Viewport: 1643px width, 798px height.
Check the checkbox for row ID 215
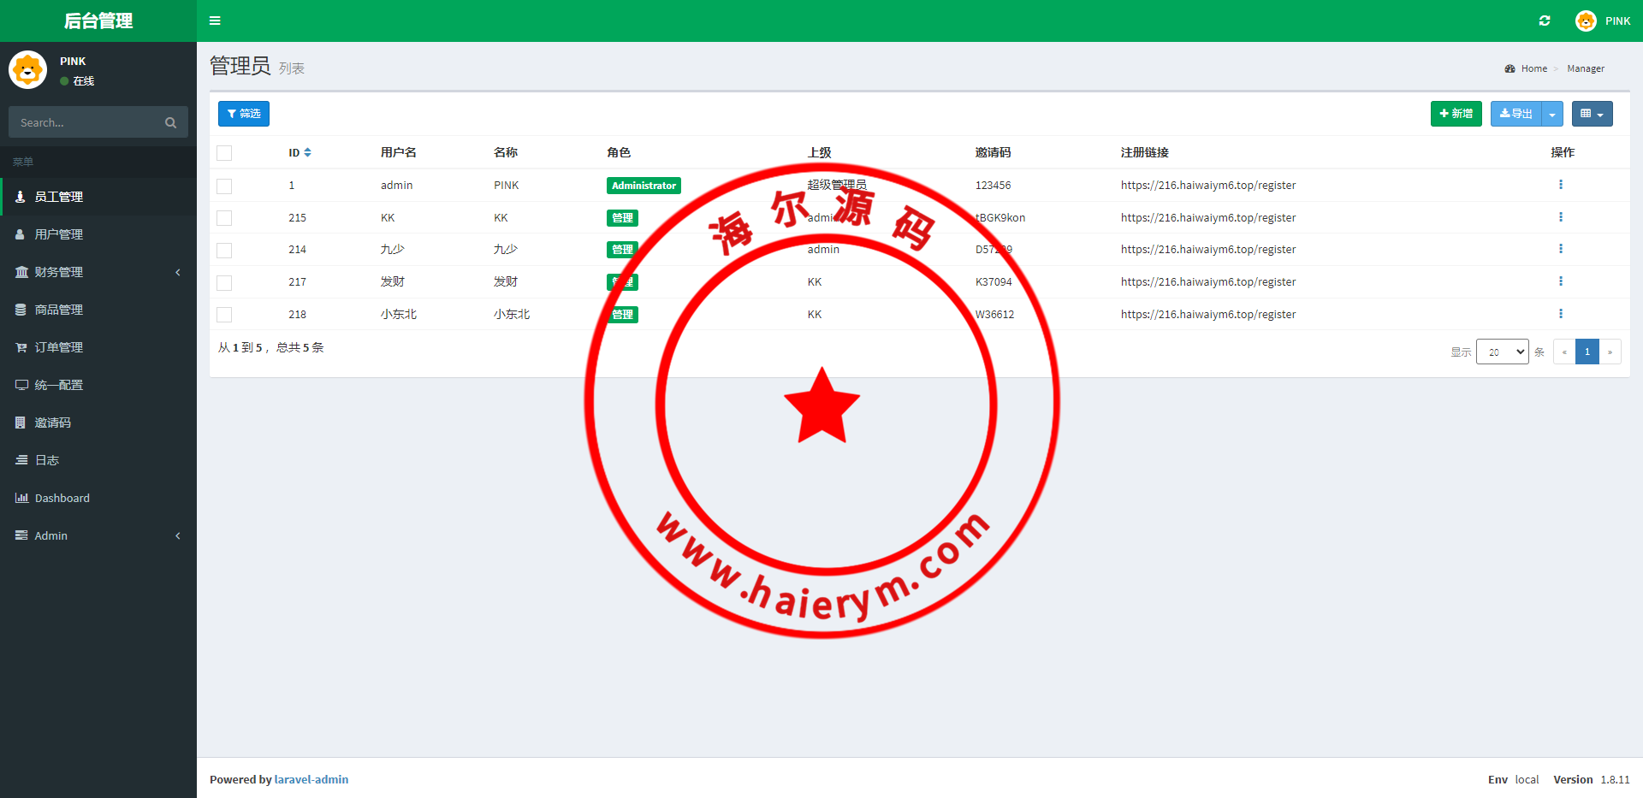tap(224, 218)
